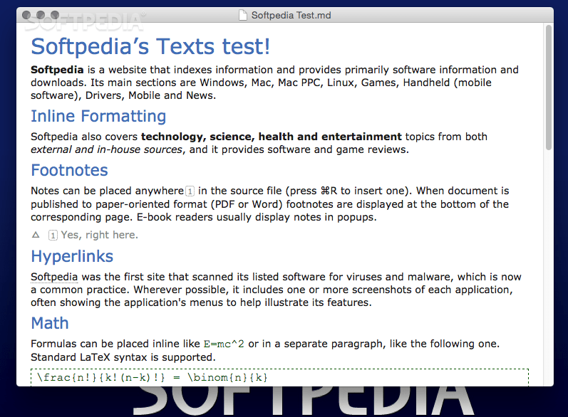Click 'Standard LaTeX syntax is supported.' text
The width and height of the screenshot is (568, 417).
[123, 357]
